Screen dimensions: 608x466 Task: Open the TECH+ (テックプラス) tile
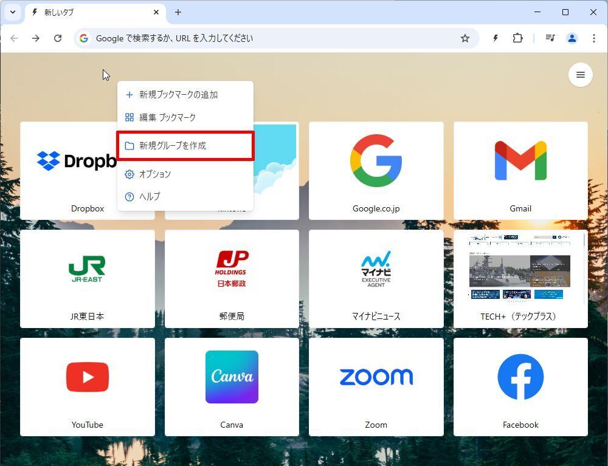tap(520, 279)
